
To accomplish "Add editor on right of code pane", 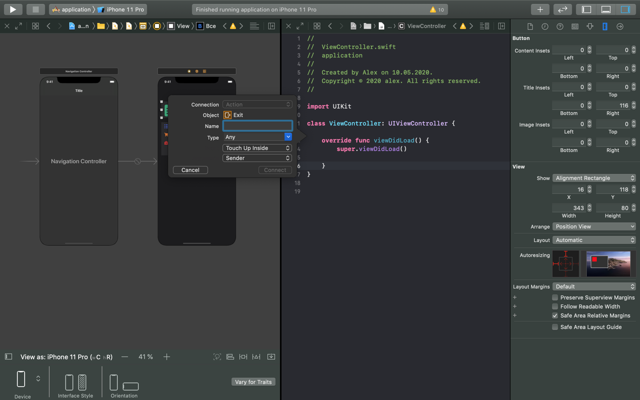I will (502, 26).
